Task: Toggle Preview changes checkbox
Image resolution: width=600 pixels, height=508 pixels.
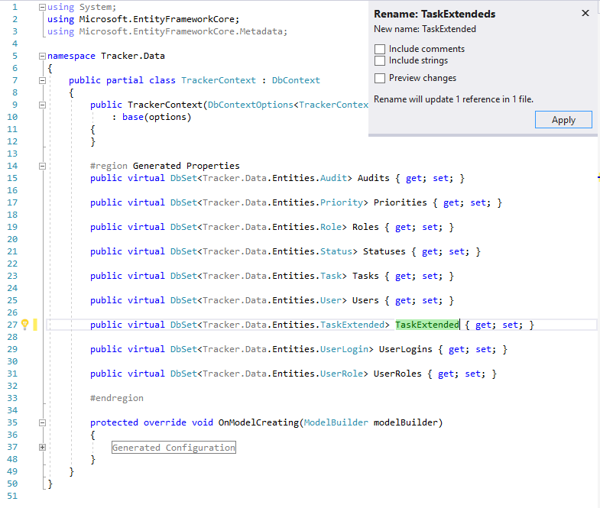Action: (380, 78)
